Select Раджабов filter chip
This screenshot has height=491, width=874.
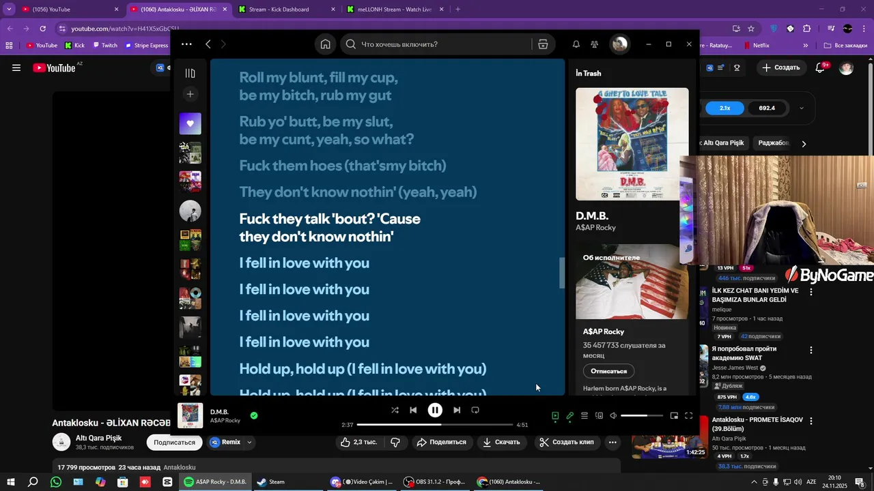[774, 143]
